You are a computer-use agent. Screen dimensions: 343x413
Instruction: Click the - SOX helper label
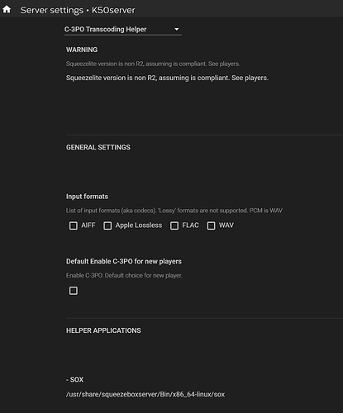coord(74,380)
